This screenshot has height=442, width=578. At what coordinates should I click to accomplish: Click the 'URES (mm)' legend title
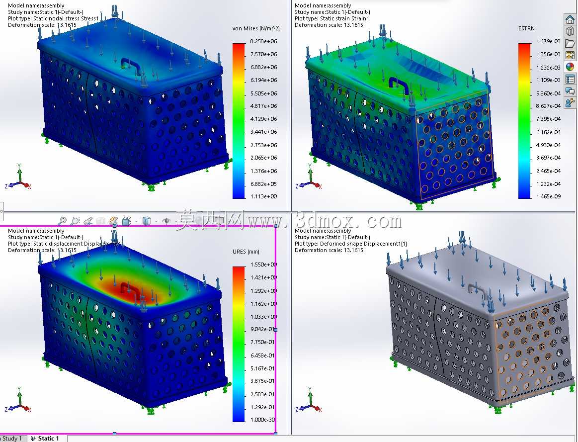246,252
